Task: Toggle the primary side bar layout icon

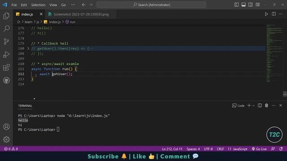Action: 236,5
